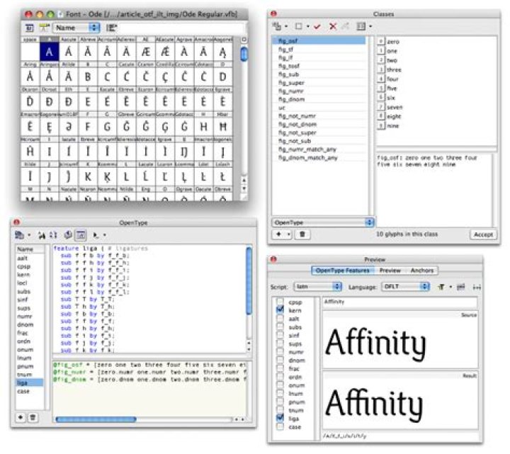510x454 pixels.
Task: Select fig_numr class in Classes list
Action: pos(319,91)
